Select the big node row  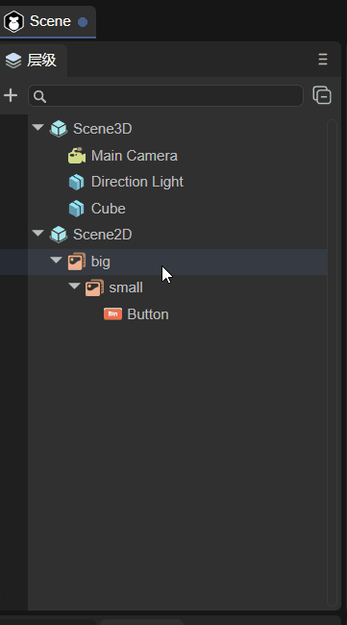coord(163,262)
